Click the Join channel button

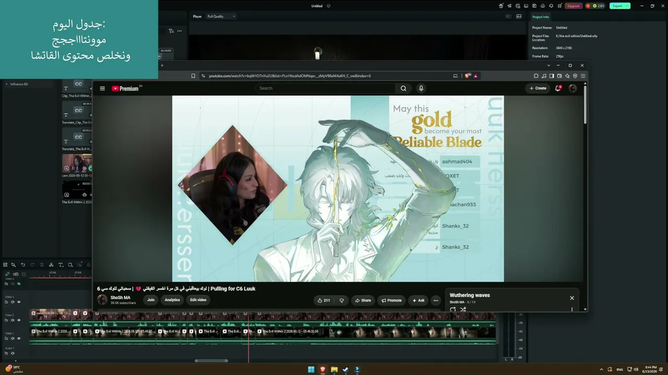pyautogui.click(x=151, y=300)
